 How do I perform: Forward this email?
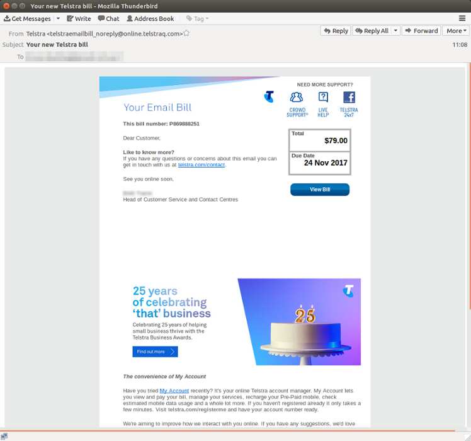point(421,31)
